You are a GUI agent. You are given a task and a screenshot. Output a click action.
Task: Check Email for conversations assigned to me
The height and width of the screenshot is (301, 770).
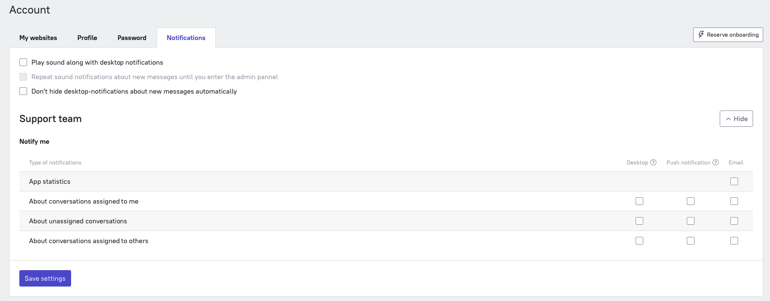point(734,201)
